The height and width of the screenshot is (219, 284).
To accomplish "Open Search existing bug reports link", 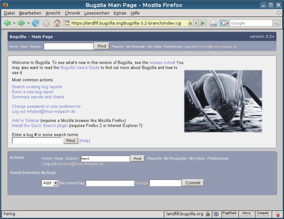I will click(37, 87).
